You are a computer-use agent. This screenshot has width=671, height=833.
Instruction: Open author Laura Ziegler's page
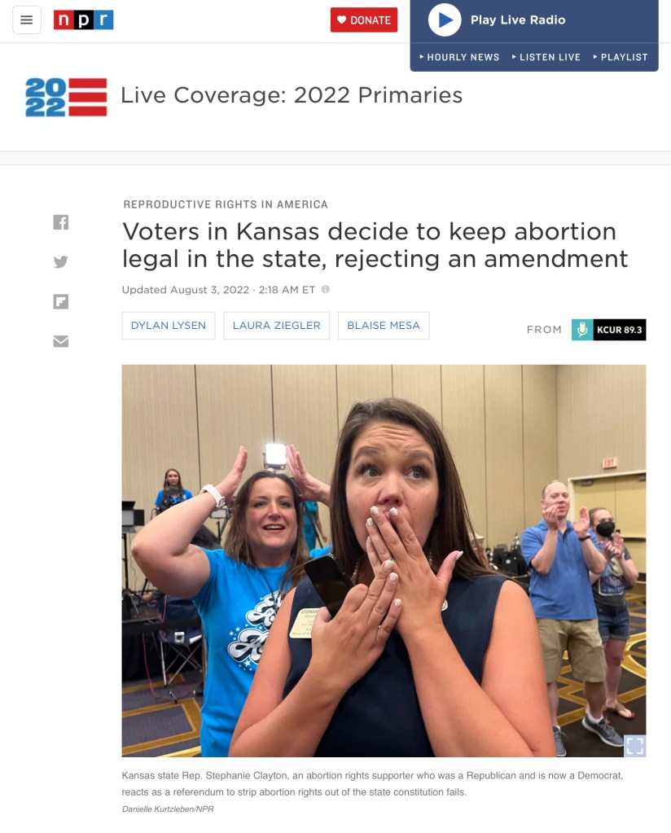(276, 325)
